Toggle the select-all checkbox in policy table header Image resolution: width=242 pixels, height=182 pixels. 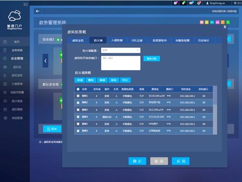(78, 89)
